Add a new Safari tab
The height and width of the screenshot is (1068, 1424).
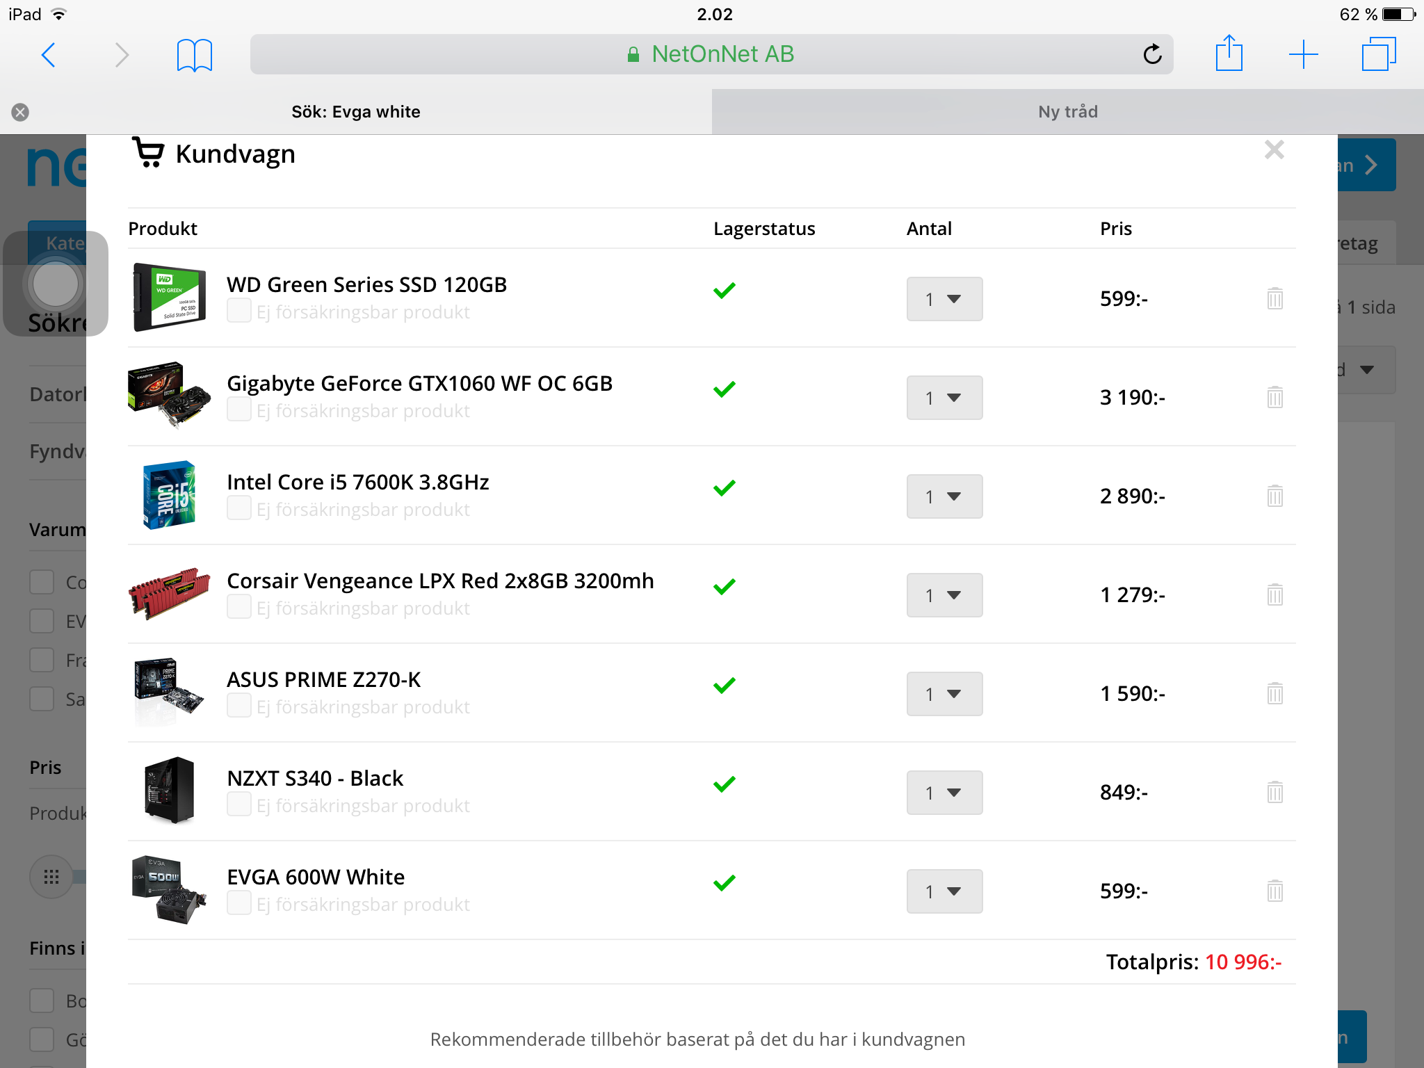(1303, 54)
